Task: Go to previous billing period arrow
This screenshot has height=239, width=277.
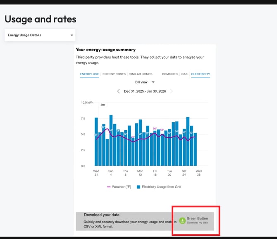Action: pos(118,91)
